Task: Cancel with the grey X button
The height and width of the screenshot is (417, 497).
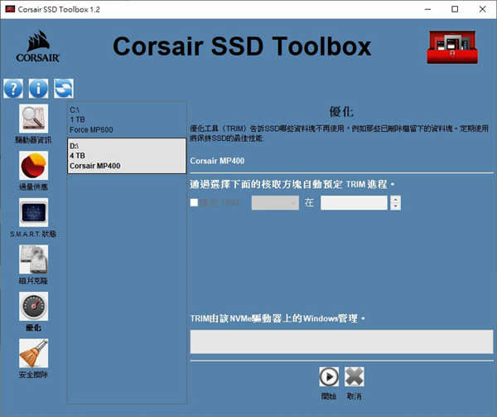Action: point(354,376)
